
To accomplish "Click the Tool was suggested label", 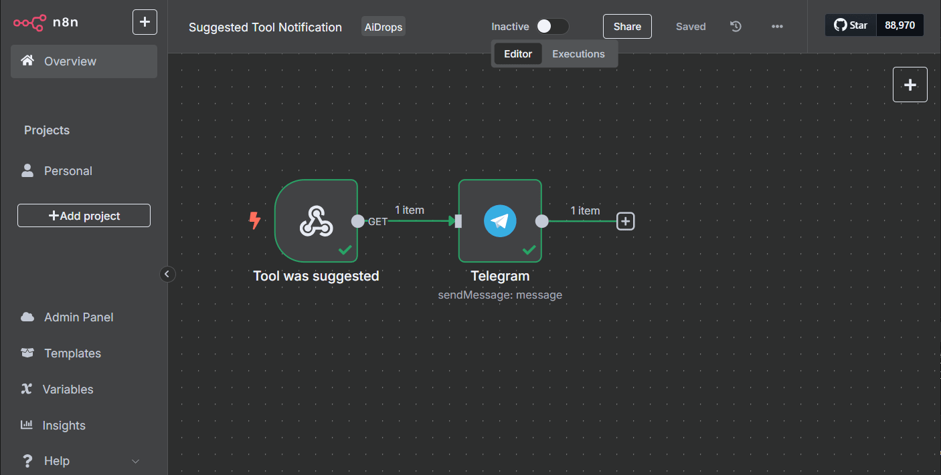I will (x=316, y=276).
